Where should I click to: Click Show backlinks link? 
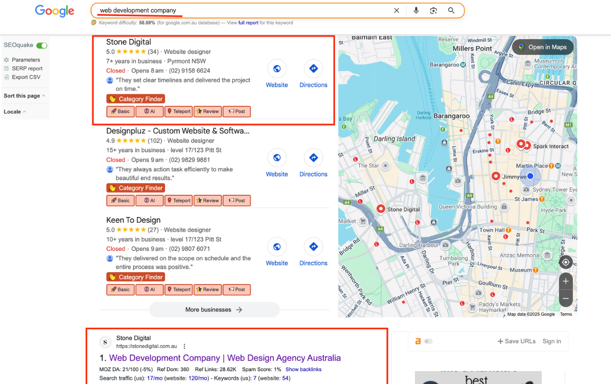303,370
